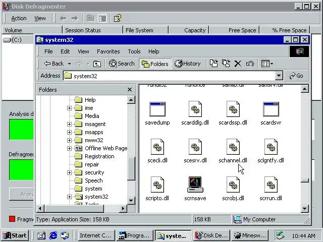Click the Back button
This screenshot has width=323, height=242.
54,64
